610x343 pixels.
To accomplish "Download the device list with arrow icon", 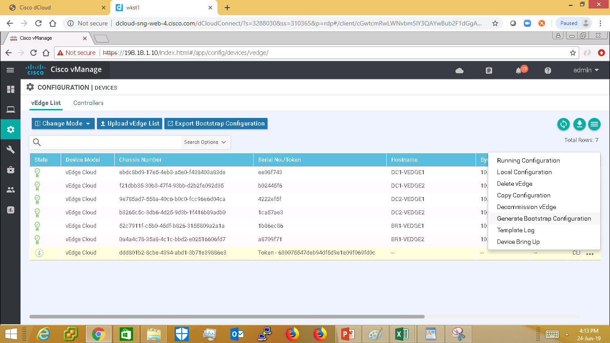I will (579, 124).
